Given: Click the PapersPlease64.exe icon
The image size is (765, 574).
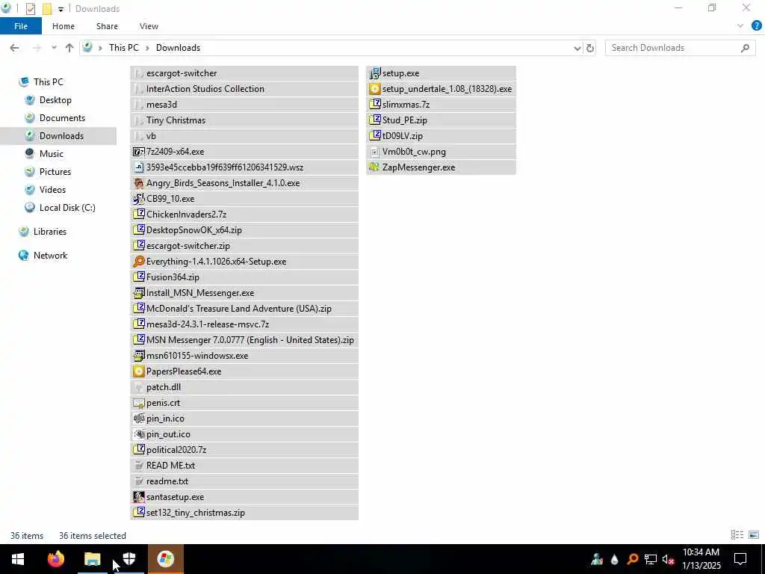Looking at the screenshot, I should [x=138, y=371].
